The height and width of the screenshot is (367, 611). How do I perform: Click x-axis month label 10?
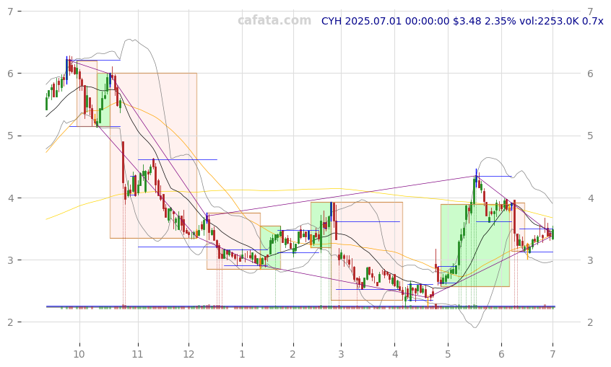pyautogui.click(x=79, y=354)
